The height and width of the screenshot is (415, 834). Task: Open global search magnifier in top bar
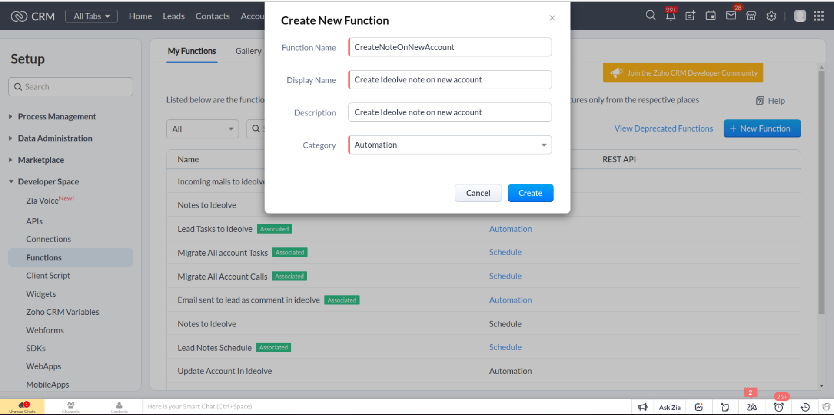tap(650, 16)
